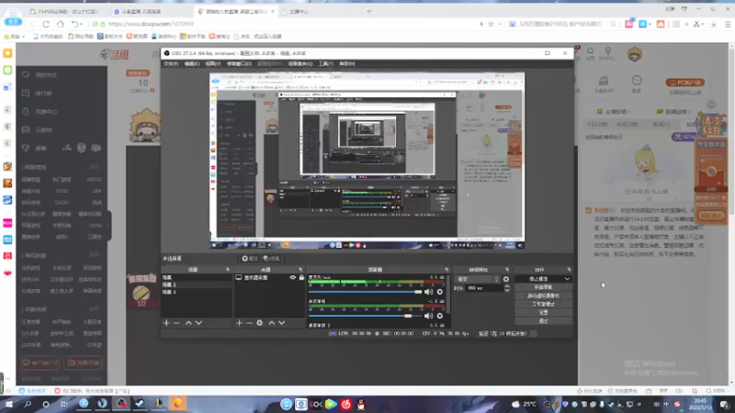The image size is (735, 413).
Task: Open gear settings for second audio channel
Action: point(440,316)
